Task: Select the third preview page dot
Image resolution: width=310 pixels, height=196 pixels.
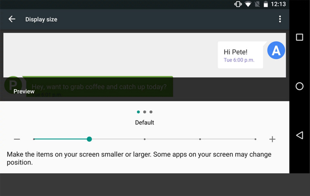Action: (x=151, y=112)
